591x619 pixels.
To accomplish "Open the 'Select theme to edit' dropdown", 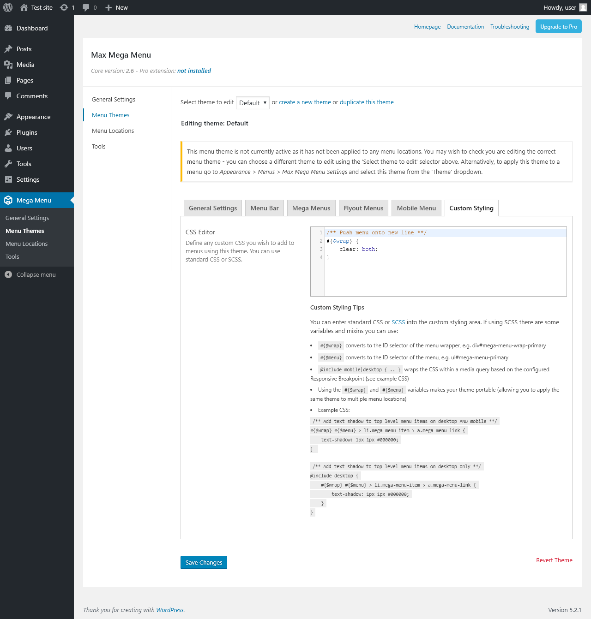I will (253, 103).
